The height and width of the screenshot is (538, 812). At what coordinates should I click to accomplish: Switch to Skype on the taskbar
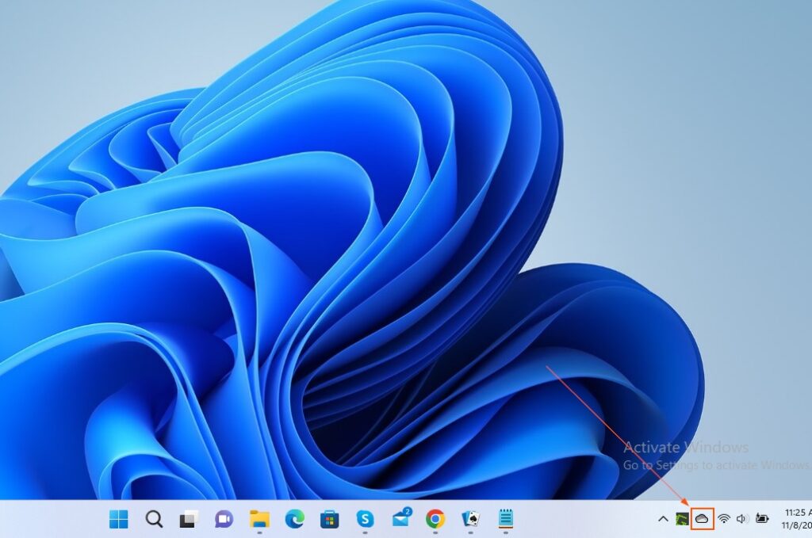(365, 519)
